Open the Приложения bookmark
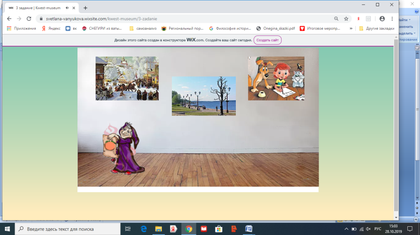420x235 pixels. point(21,28)
